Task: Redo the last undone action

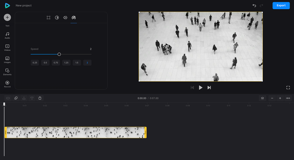Action: tap(261, 6)
